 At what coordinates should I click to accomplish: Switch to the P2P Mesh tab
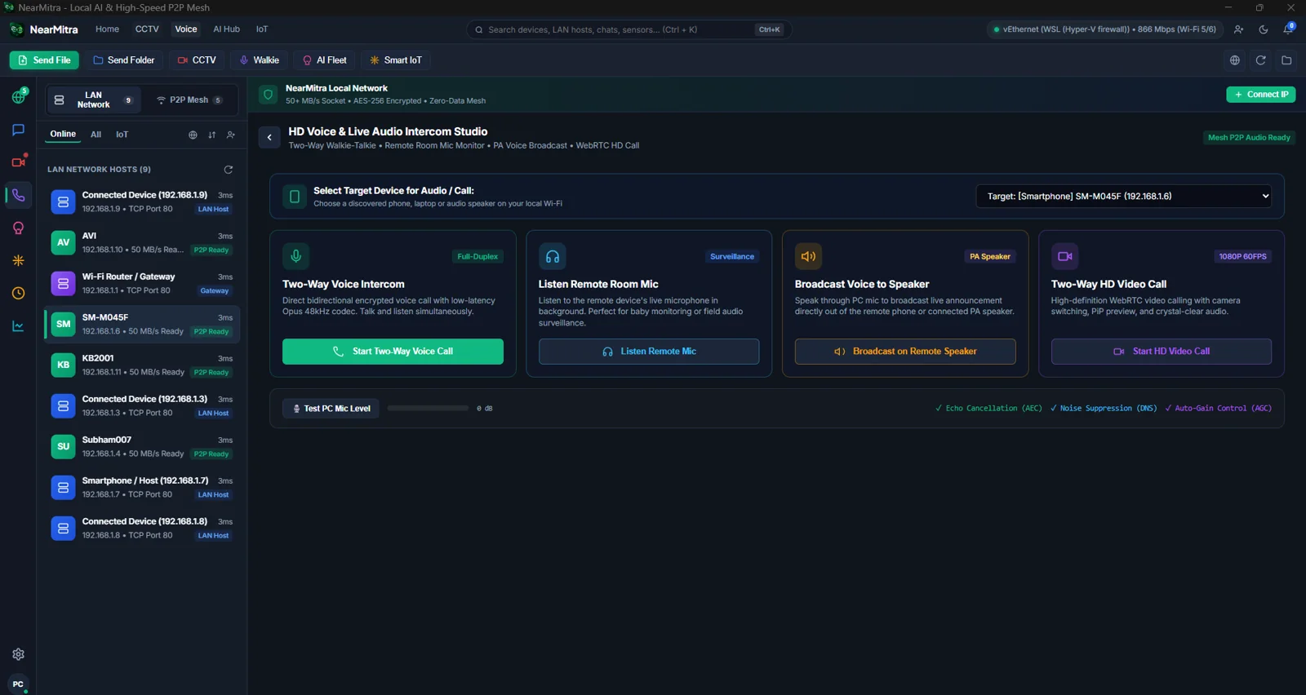192,100
